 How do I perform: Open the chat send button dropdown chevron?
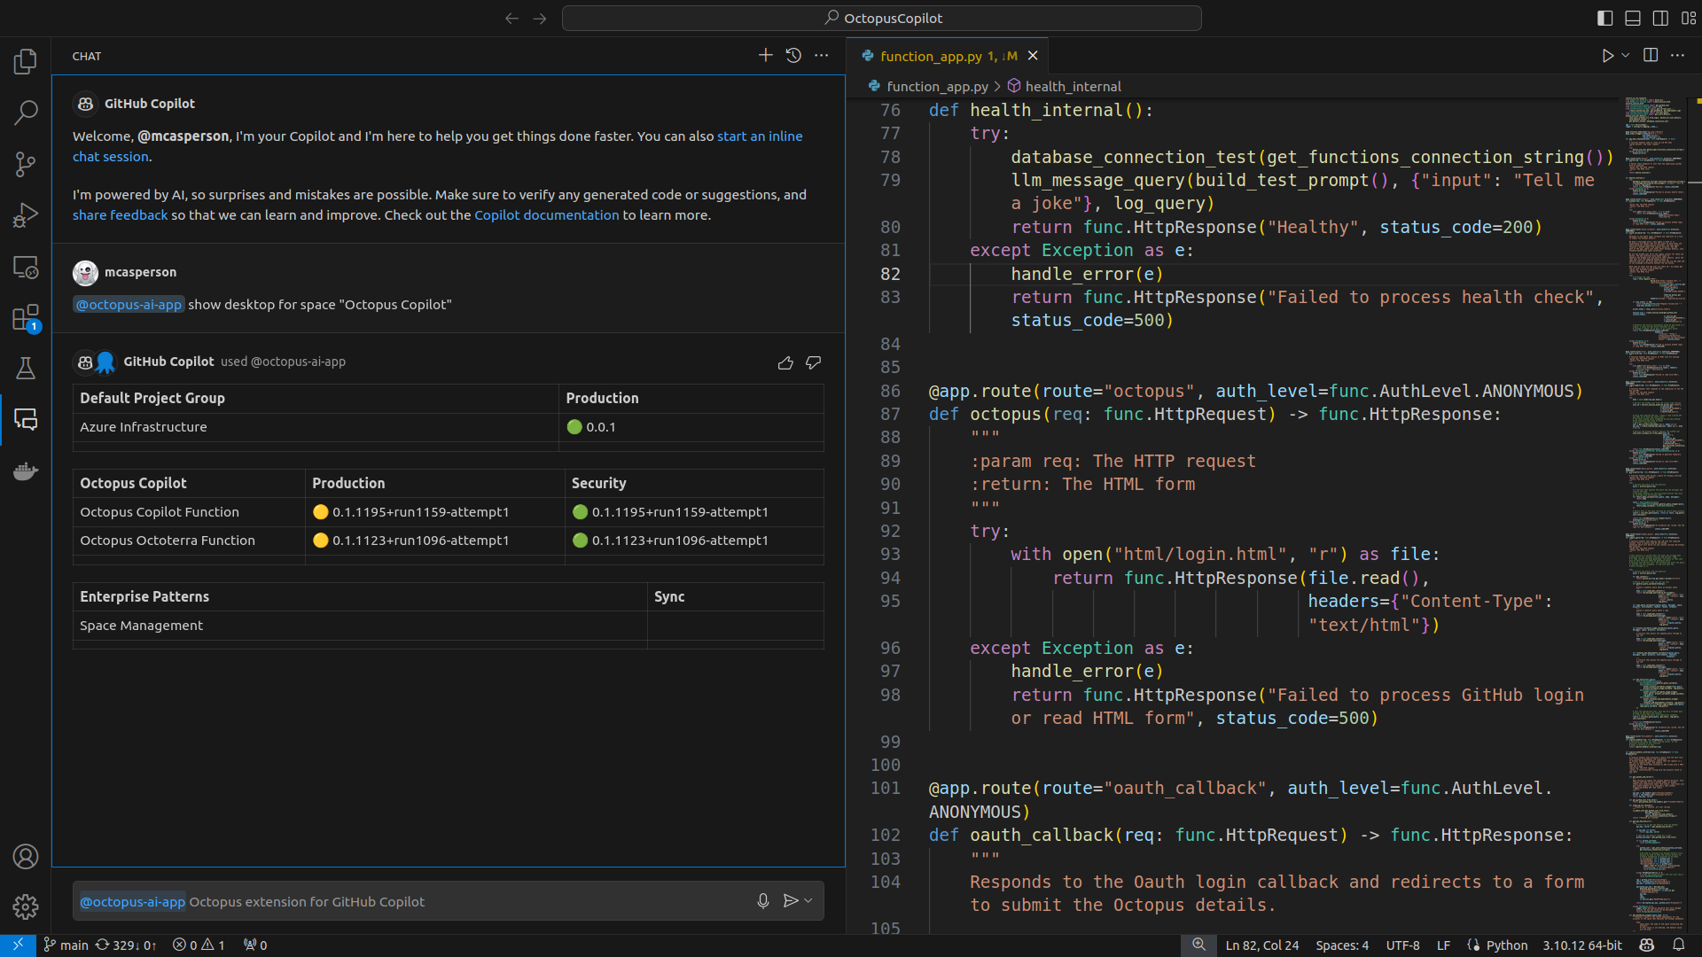[806, 900]
